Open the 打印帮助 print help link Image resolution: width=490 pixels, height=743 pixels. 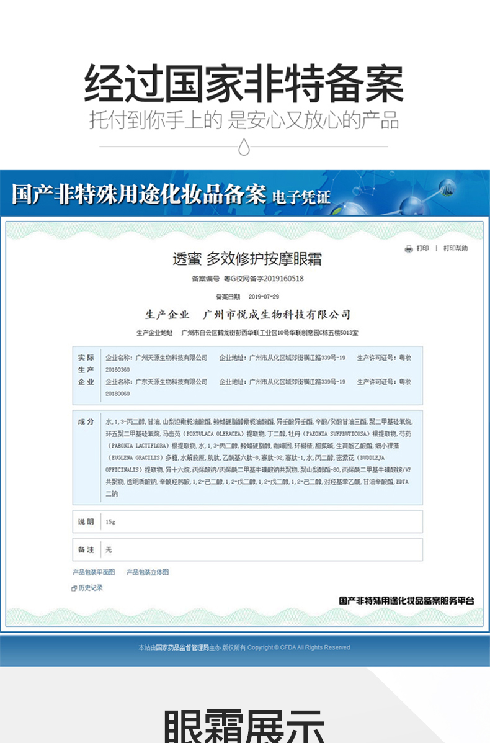point(455,248)
